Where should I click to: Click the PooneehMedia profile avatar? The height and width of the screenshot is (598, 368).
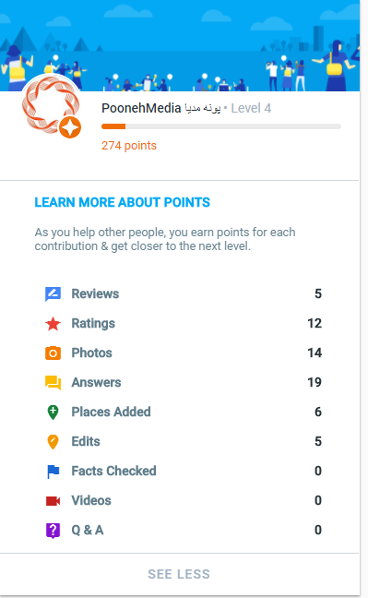[x=51, y=104]
